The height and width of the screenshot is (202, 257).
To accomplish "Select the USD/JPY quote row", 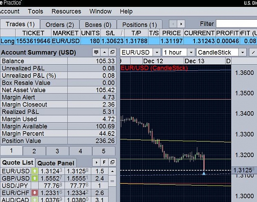I will coord(54,186).
